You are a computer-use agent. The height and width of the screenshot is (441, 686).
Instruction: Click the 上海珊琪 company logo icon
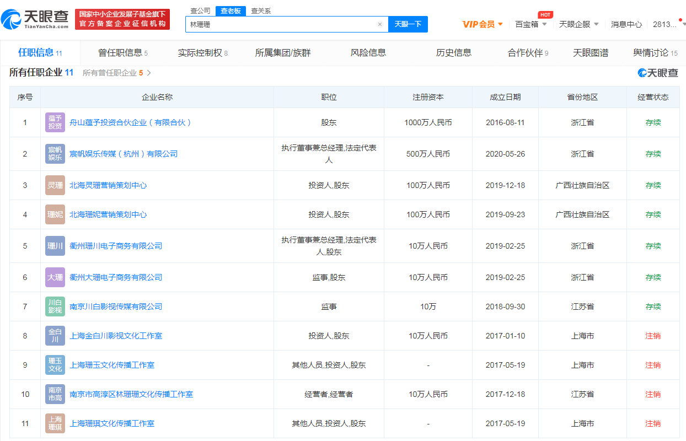pyautogui.click(x=55, y=423)
